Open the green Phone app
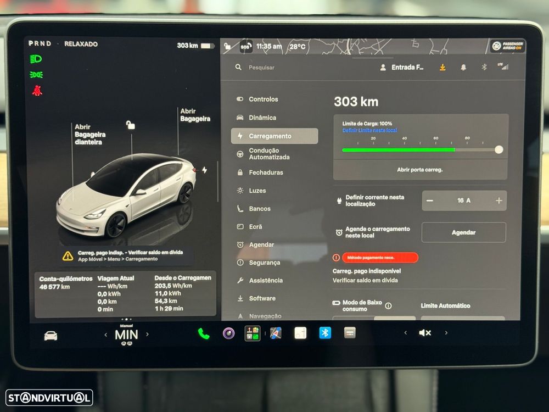This screenshot has height=412, width=549. coord(204,333)
